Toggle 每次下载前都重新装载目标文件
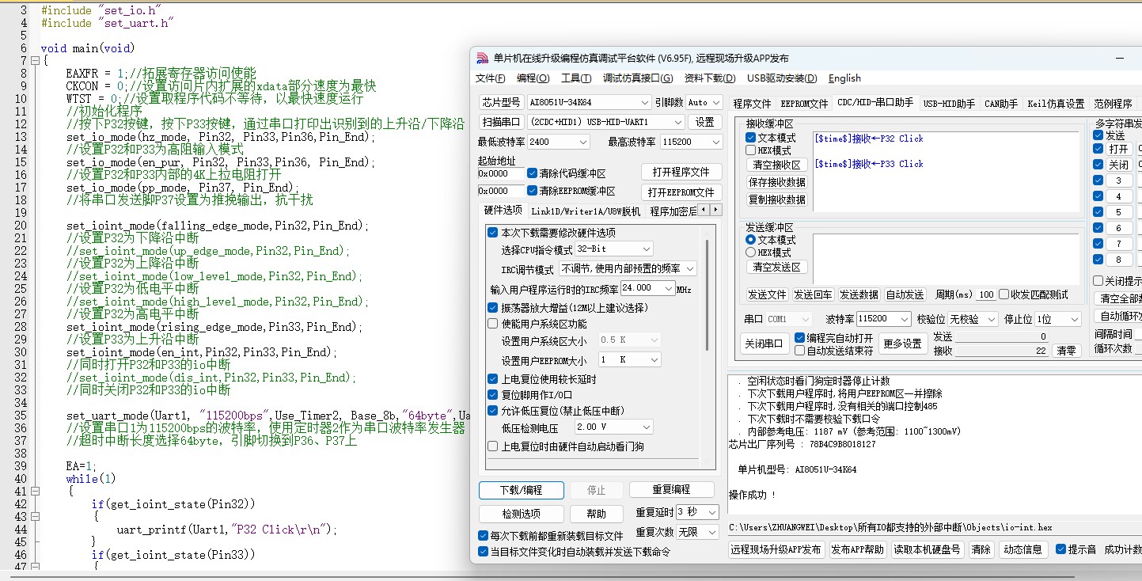Image resolution: width=1142 pixels, height=581 pixels. (484, 536)
